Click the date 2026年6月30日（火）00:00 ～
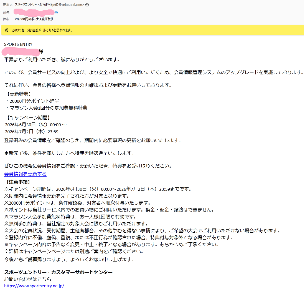The width and height of the screenshot is (305, 294). pos(36,125)
